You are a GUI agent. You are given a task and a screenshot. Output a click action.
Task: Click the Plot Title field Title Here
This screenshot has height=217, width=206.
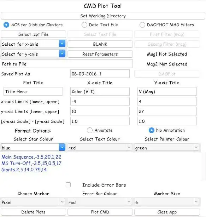(x=33, y=91)
